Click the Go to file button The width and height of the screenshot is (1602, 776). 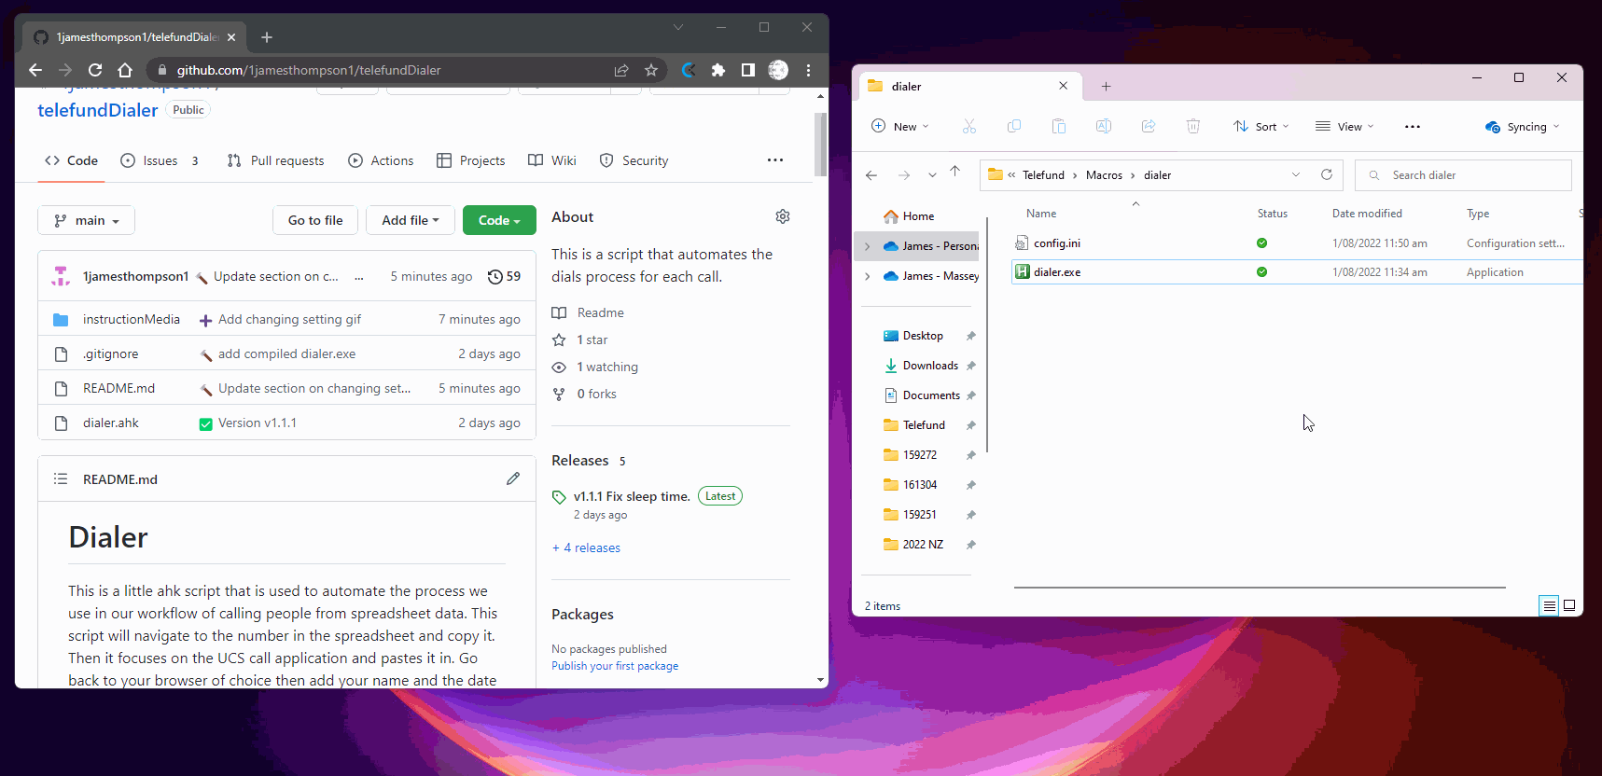pos(315,220)
